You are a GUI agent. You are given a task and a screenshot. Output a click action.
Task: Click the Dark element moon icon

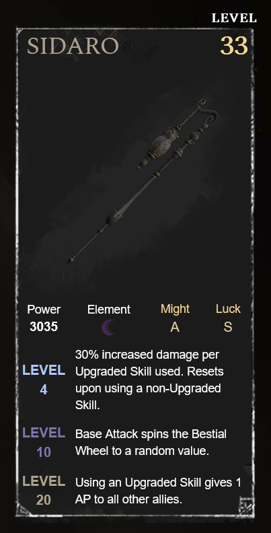(x=109, y=327)
